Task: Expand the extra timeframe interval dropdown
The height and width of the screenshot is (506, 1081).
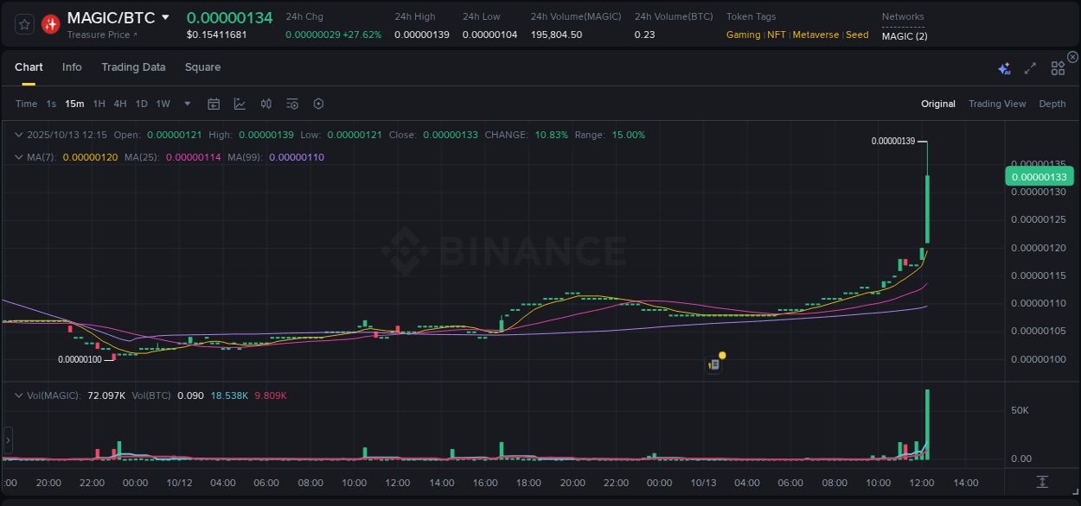Action: [186, 104]
